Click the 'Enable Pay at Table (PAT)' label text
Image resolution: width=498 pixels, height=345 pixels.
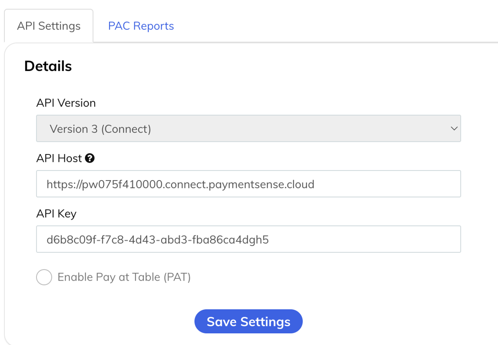coord(124,277)
